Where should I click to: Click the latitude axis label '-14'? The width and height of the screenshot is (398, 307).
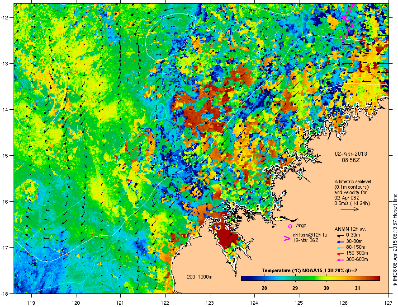coord(5,109)
